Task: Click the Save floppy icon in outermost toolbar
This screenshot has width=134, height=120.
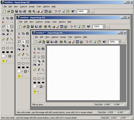Action: (17, 11)
